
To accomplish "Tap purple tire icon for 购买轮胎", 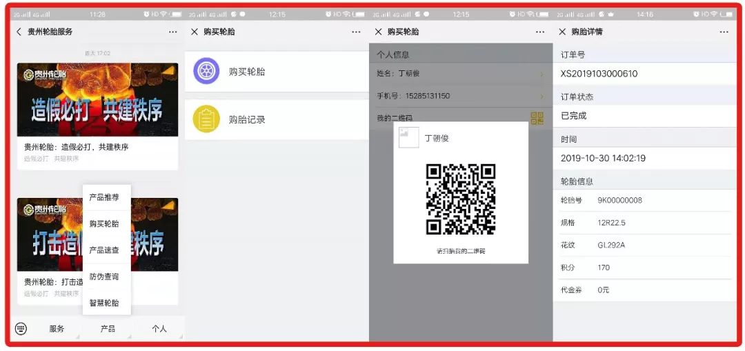I will coord(206,71).
